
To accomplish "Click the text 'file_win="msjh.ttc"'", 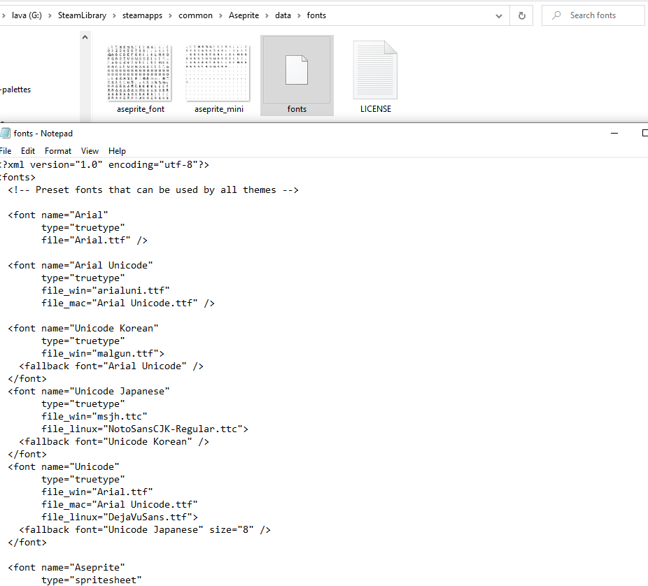I will (x=94, y=417).
